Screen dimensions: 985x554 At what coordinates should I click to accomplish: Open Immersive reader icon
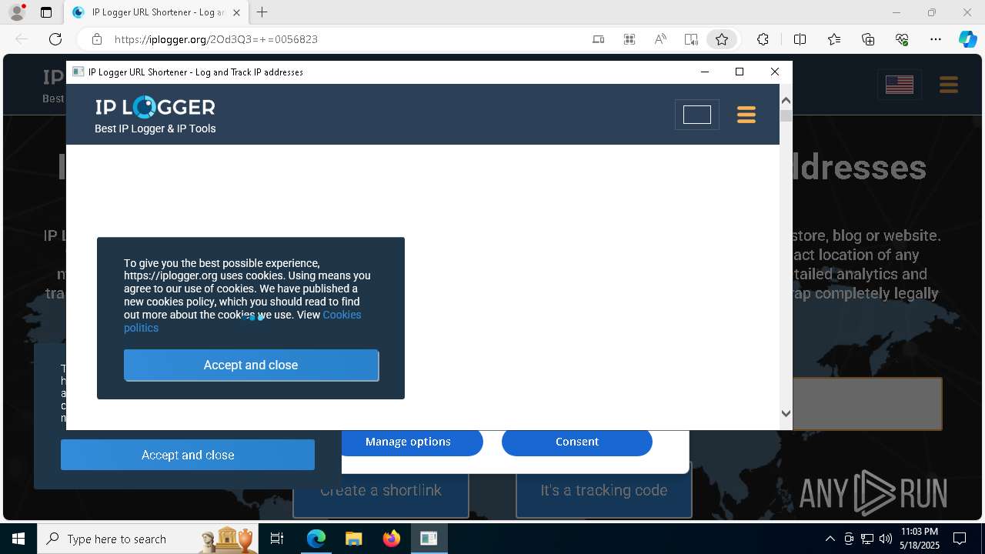pyautogui.click(x=691, y=39)
